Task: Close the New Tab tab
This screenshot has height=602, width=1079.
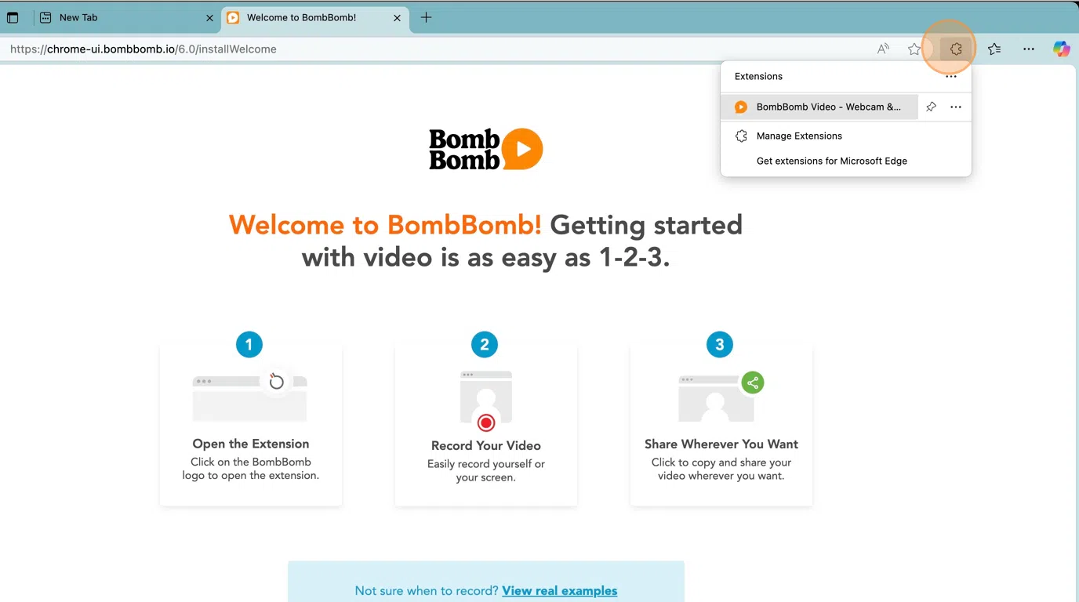Action: [x=209, y=17]
